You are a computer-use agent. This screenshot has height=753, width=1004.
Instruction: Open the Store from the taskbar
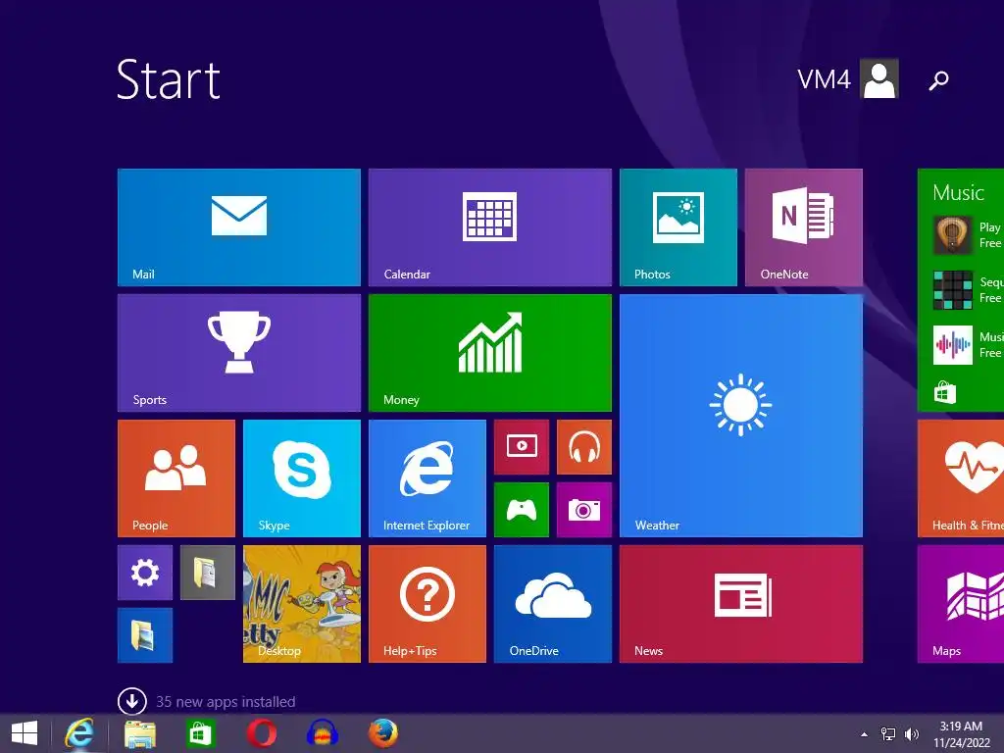click(x=200, y=733)
